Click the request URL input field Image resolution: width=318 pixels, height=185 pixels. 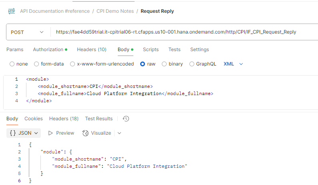176,32
